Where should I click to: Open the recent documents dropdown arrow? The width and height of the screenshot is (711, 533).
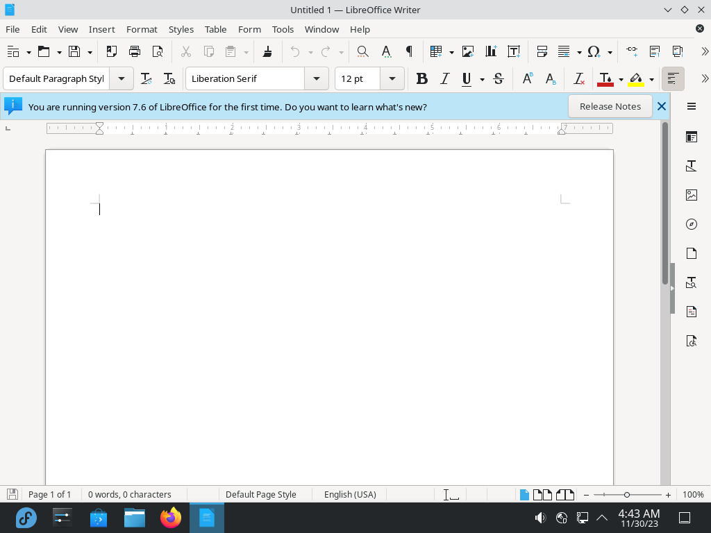tap(59, 52)
